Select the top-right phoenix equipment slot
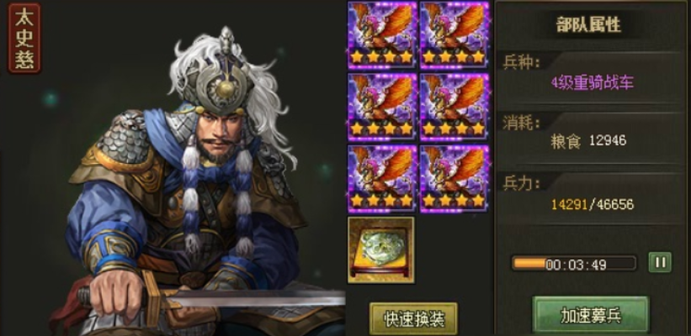The width and height of the screenshot is (691, 336). 454,35
